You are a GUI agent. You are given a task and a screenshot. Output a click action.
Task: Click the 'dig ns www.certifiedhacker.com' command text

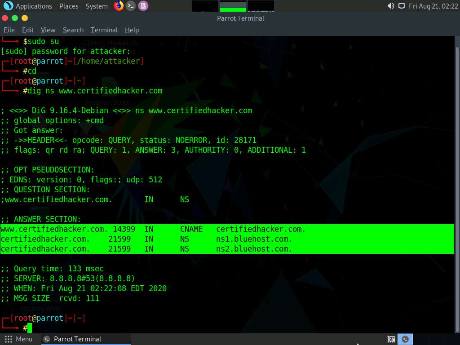(95, 91)
